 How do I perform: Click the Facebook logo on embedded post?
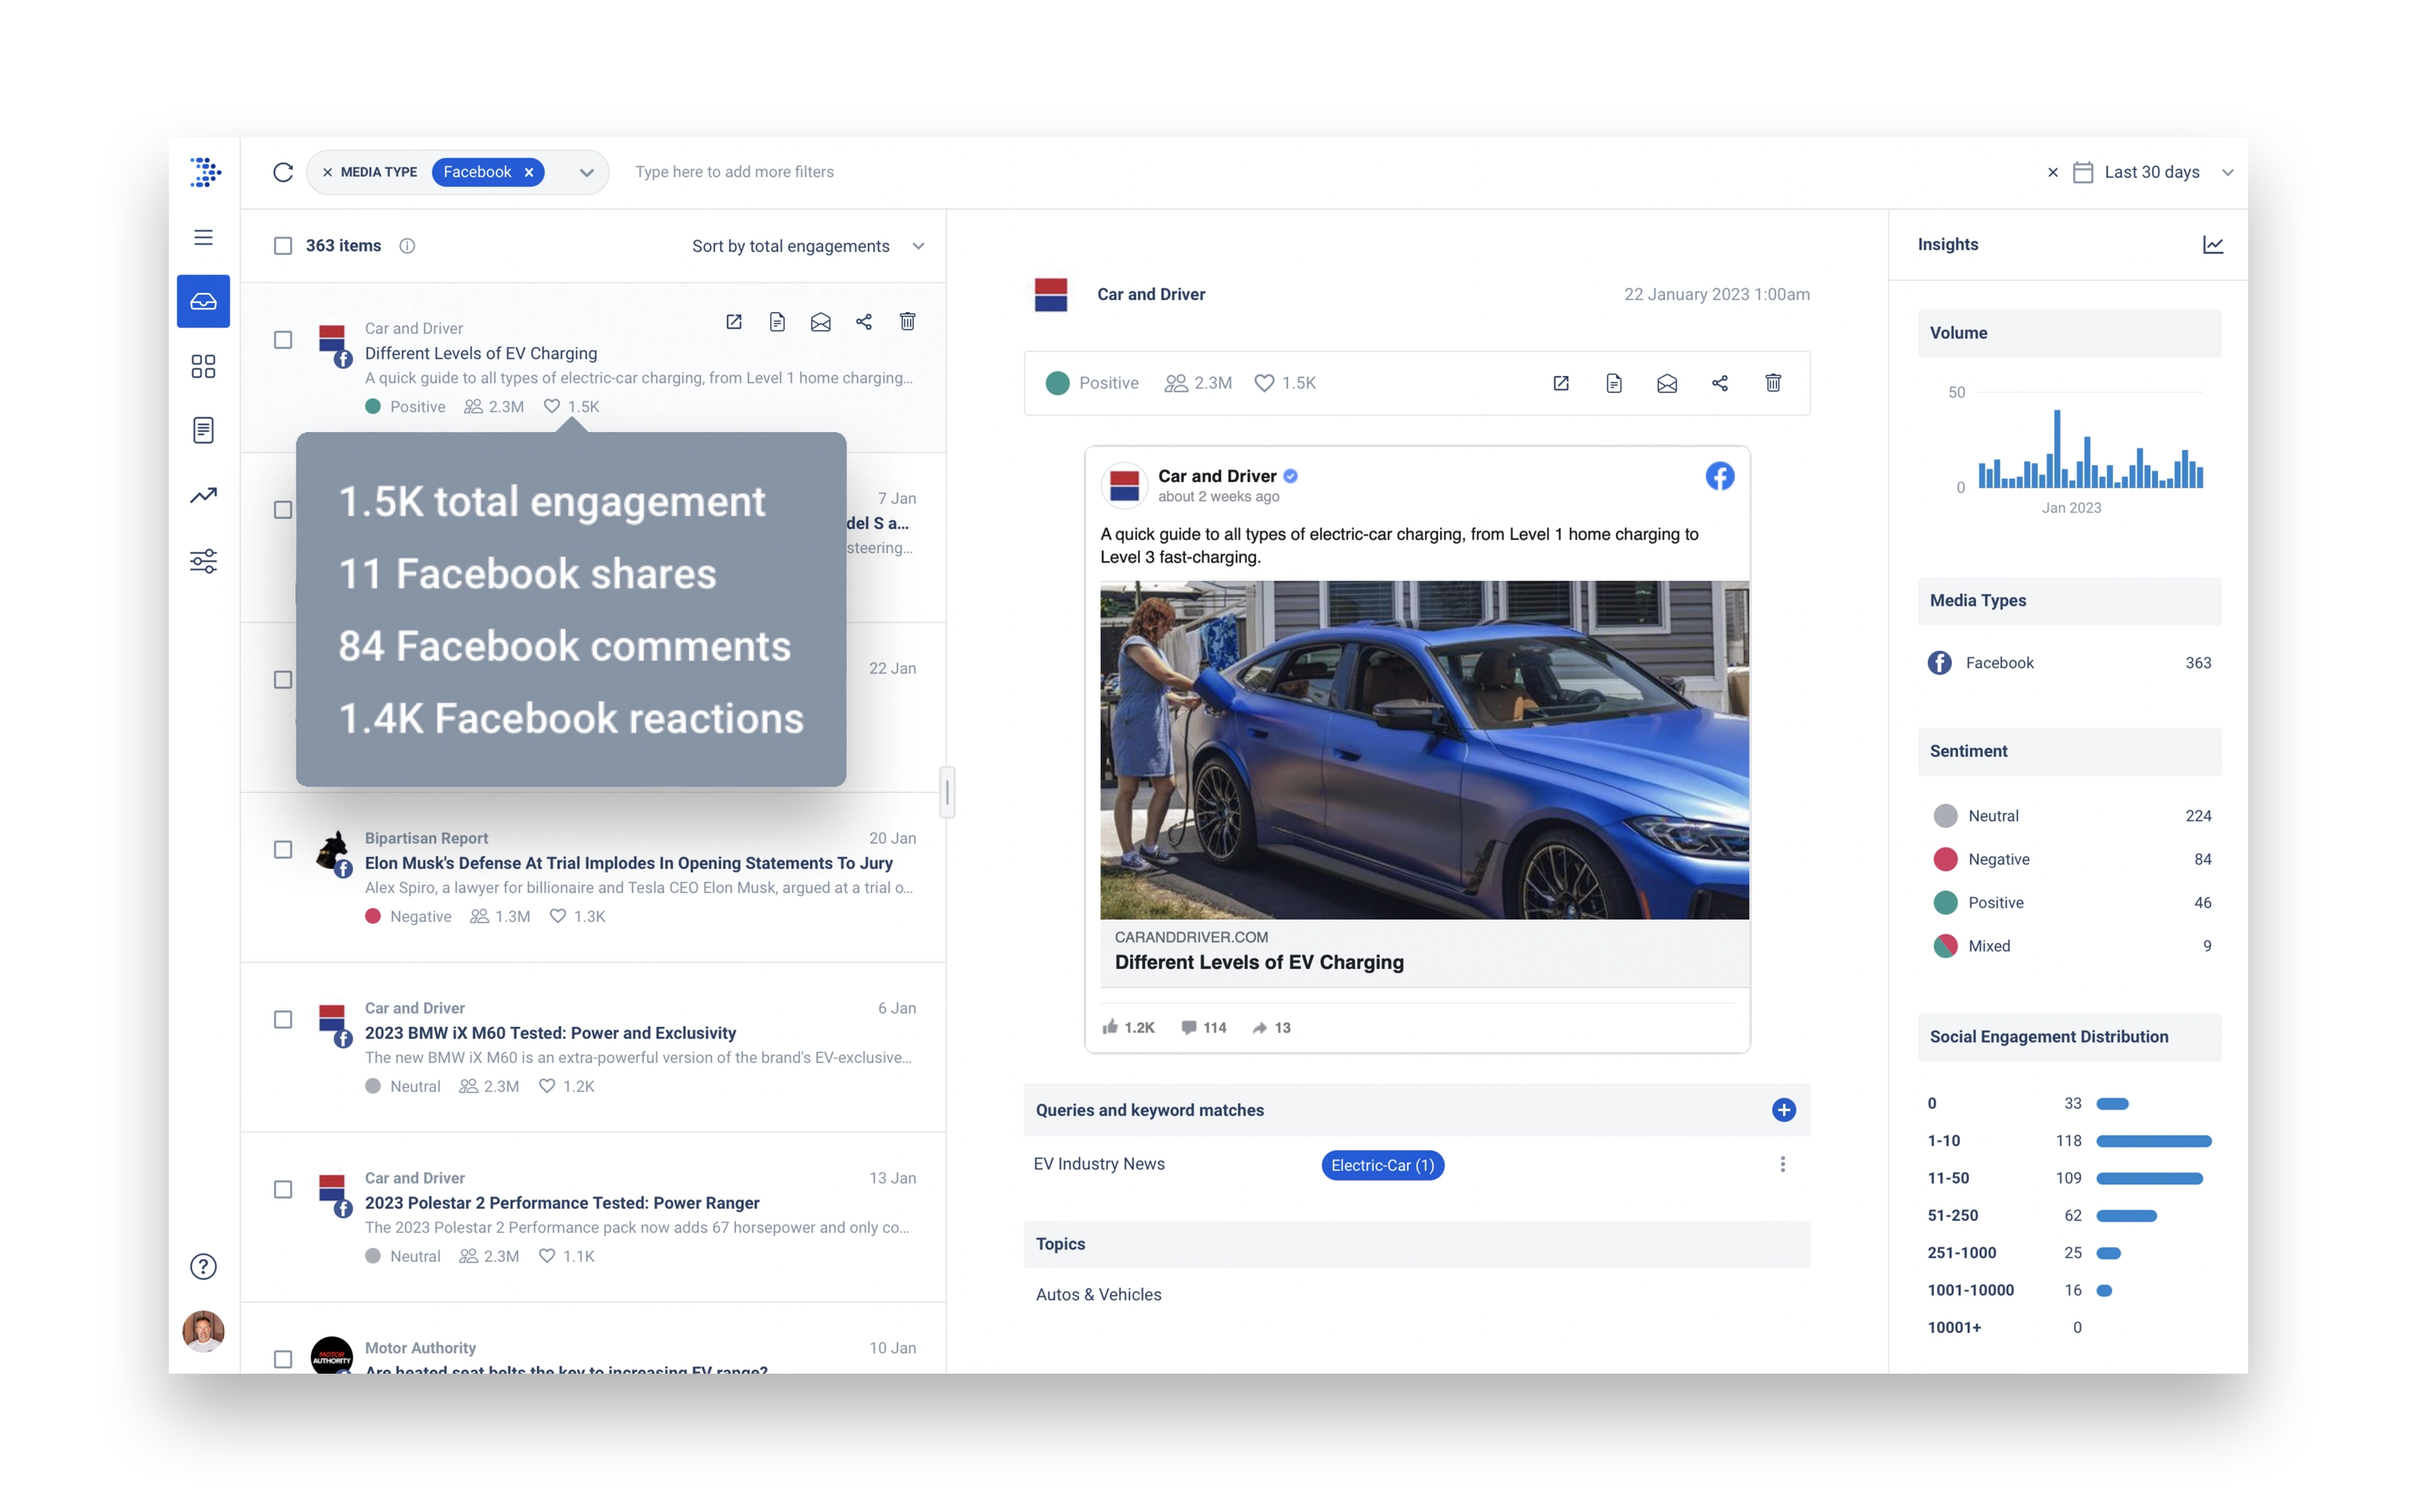[x=1720, y=477]
